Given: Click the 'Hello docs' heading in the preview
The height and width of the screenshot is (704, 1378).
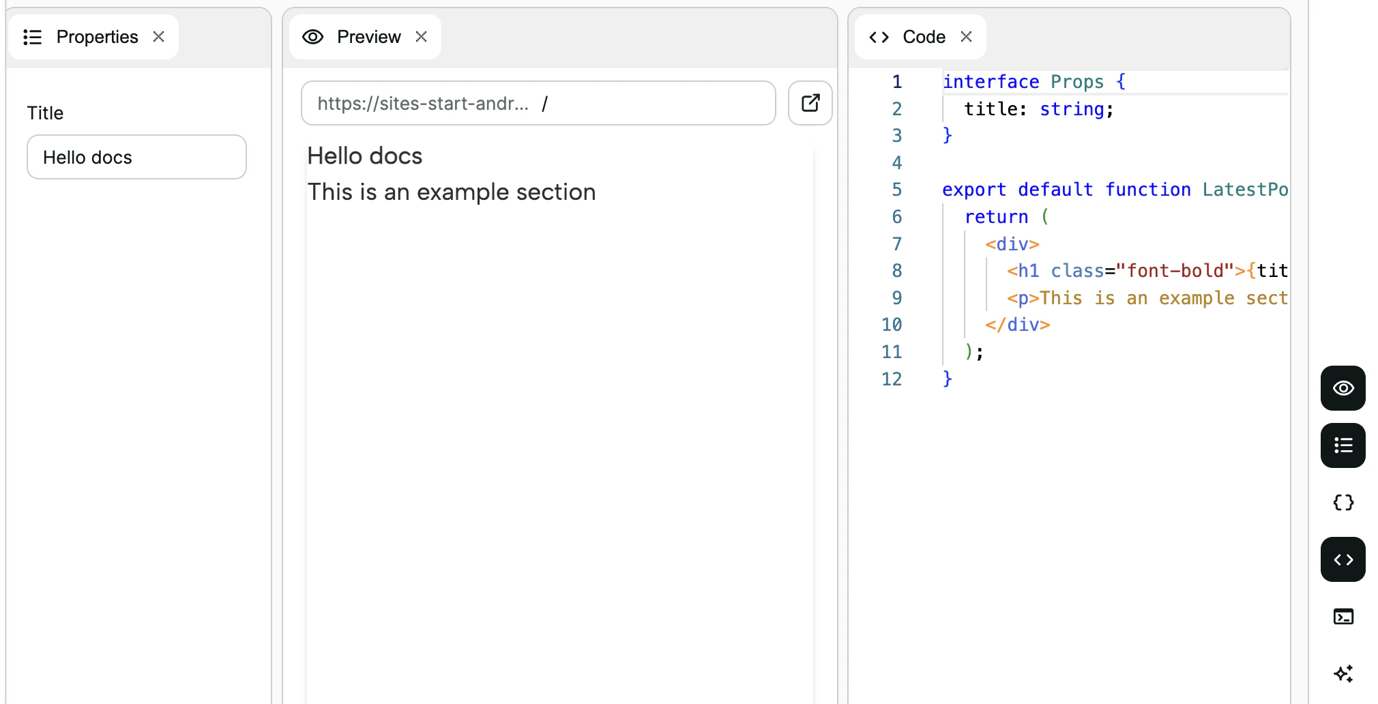Looking at the screenshot, I should 365,156.
